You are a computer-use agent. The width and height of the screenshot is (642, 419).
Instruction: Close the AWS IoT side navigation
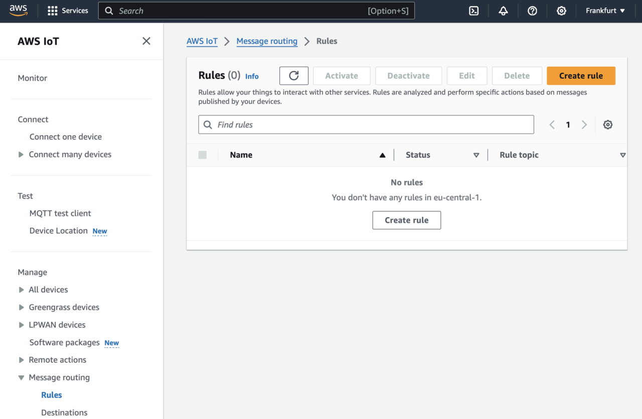click(146, 41)
